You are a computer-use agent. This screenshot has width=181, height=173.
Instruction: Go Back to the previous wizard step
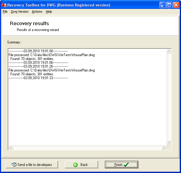tap(81, 164)
